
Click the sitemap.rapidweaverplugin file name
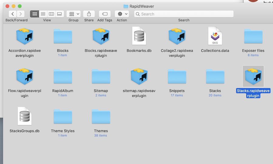click(x=139, y=93)
